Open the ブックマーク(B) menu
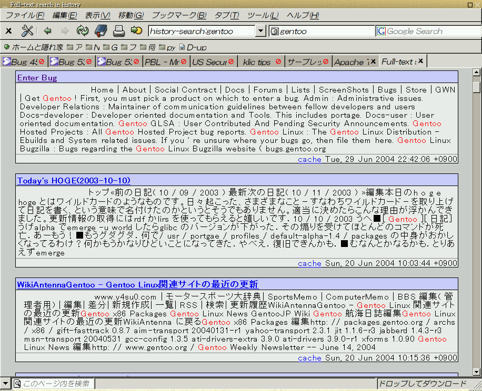 pos(179,15)
